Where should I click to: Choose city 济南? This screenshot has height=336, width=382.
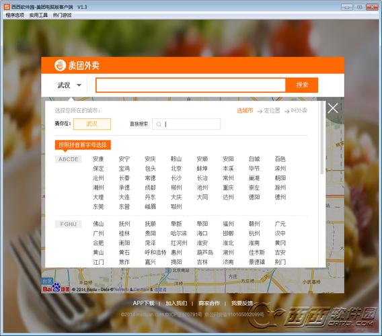pos(228,262)
